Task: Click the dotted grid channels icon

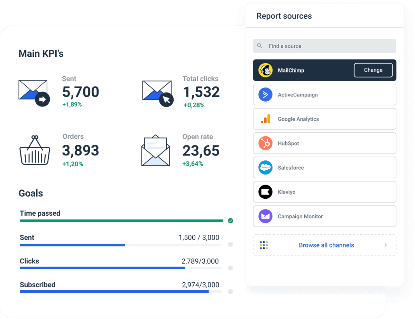Action: (x=264, y=245)
